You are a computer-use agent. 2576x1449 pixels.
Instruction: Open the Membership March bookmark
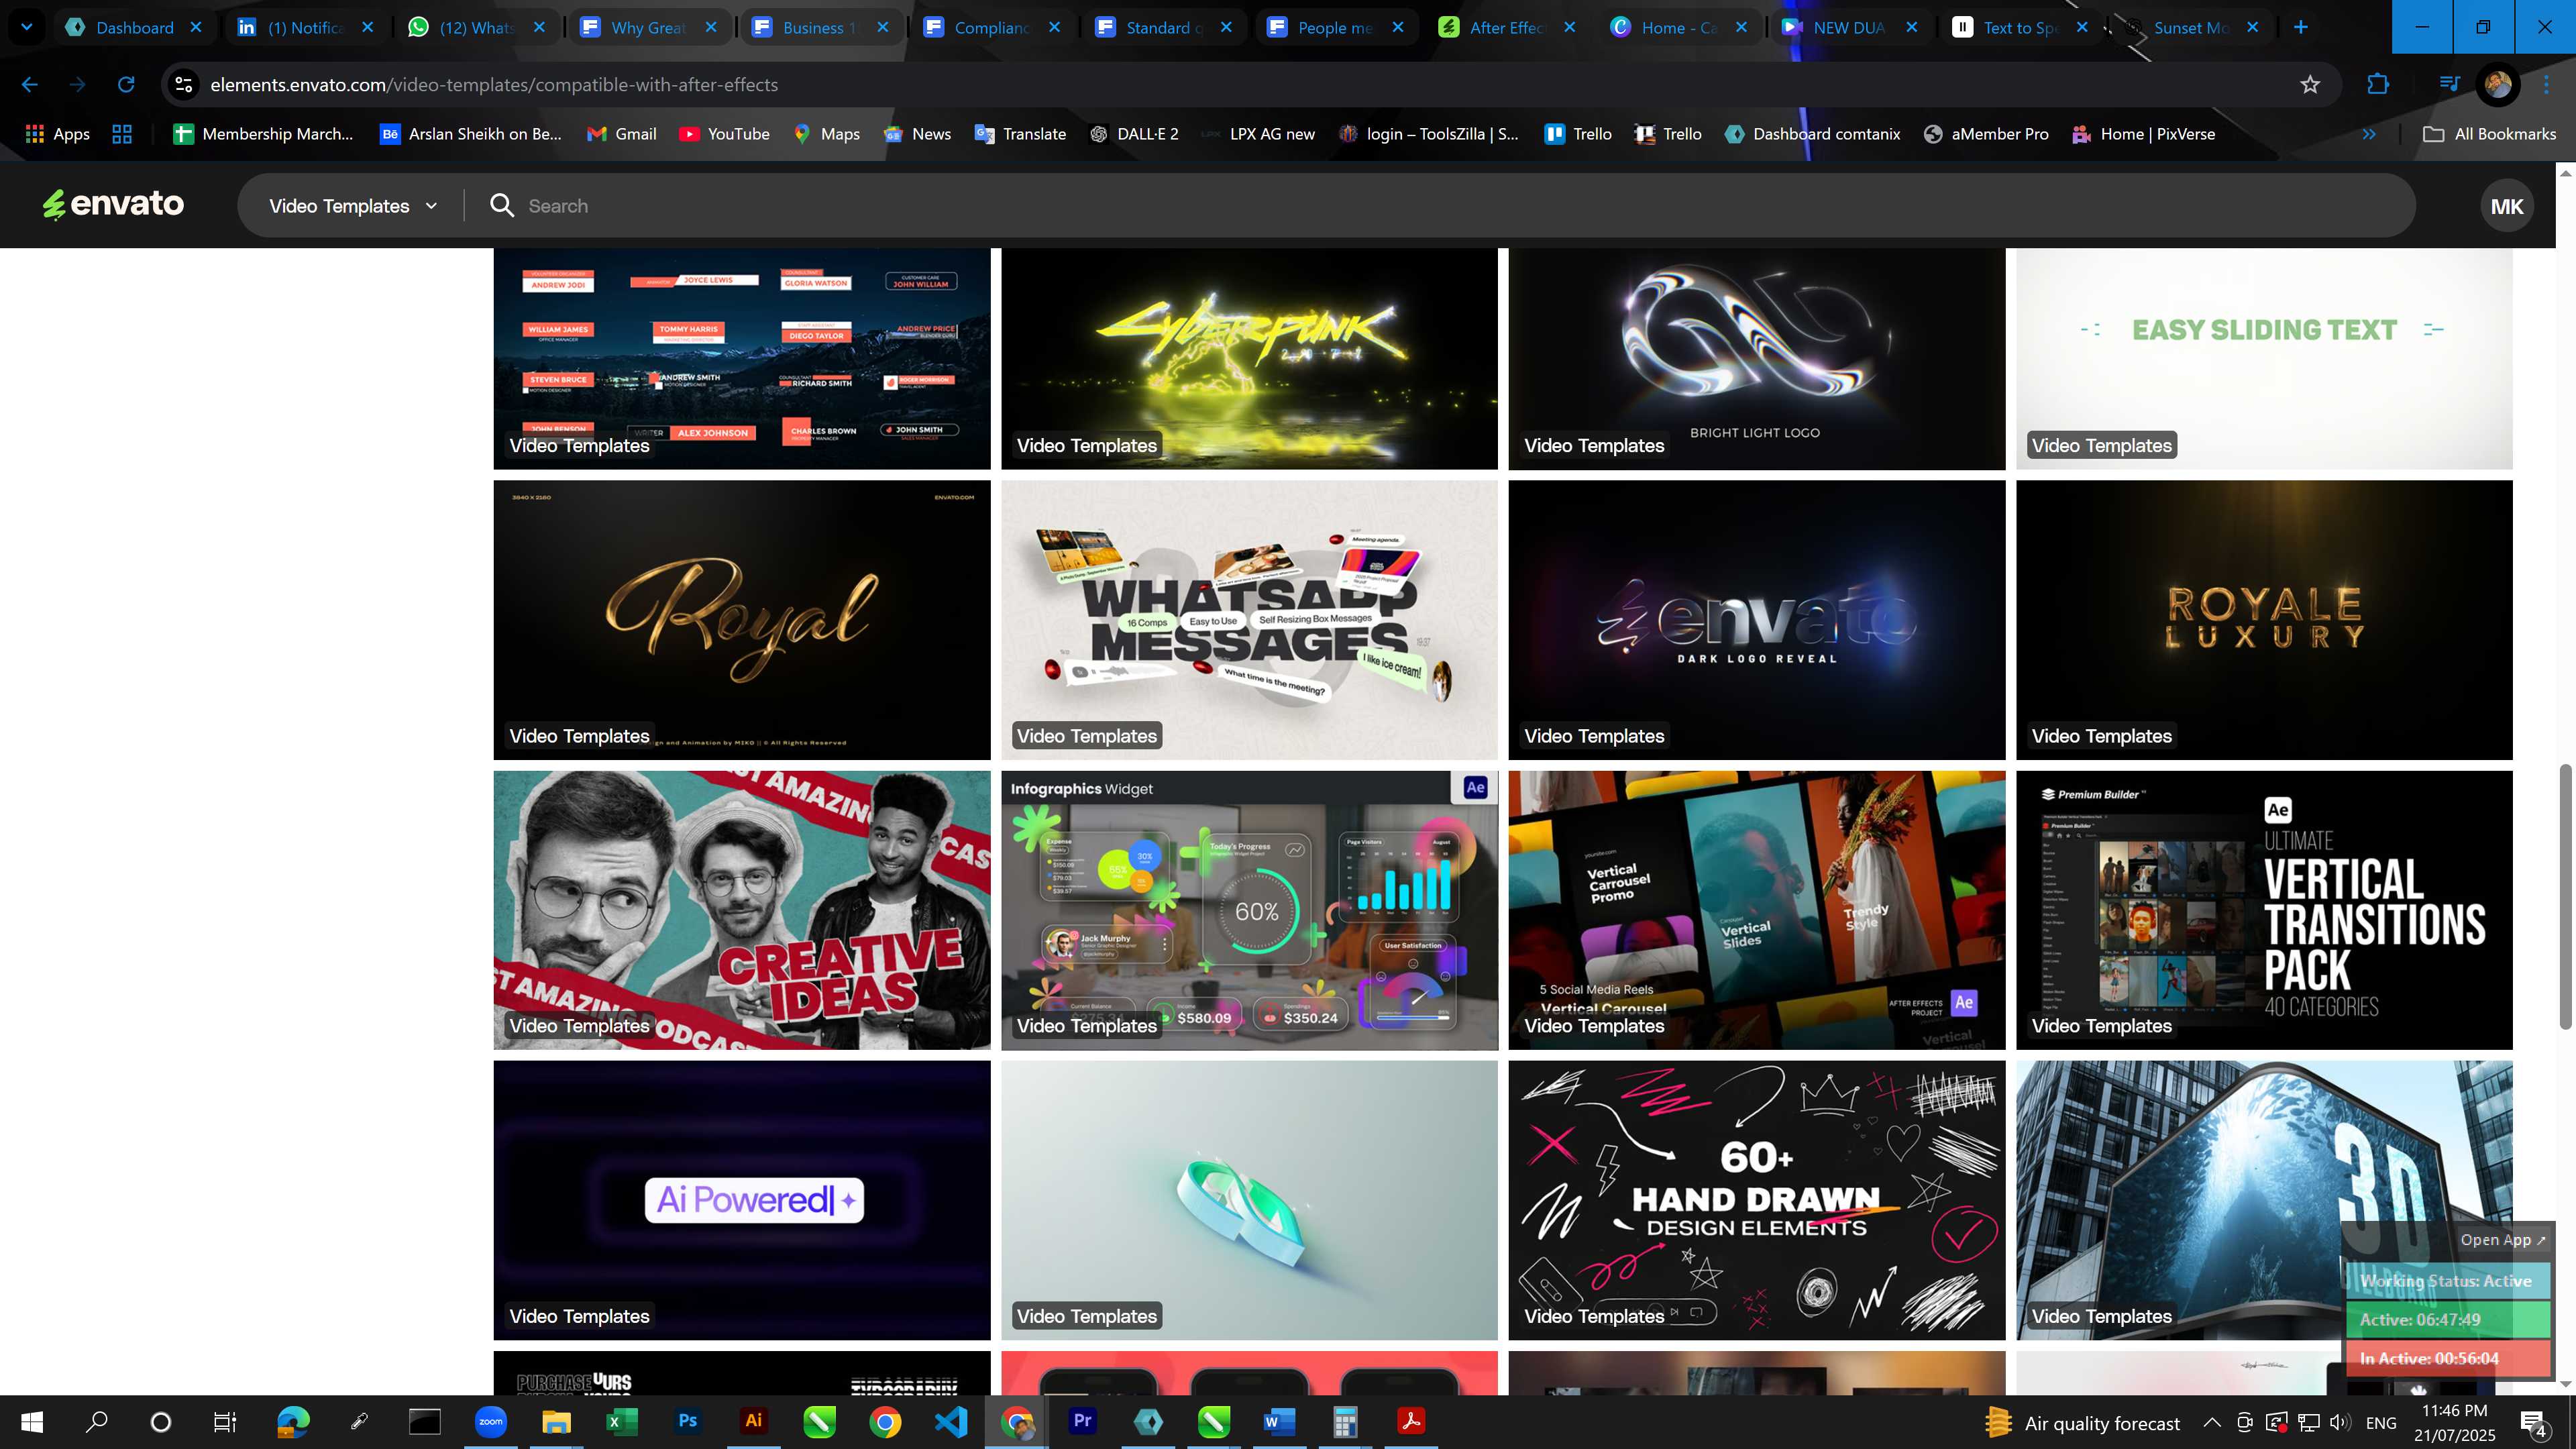pos(263,134)
